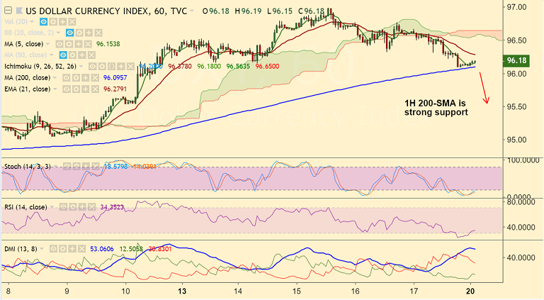Click the plus icon on RSI row
Image resolution: width=544 pixels, height=300 pixels.
(82, 207)
